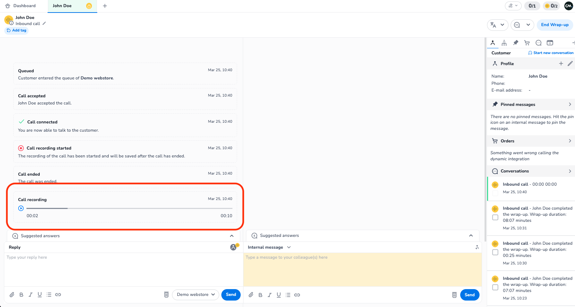The image size is (575, 307).
Task: Edit the customer profile with pencil icon
Action: point(570,64)
